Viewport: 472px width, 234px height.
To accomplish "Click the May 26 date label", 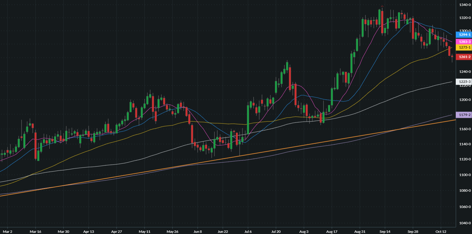I will [172, 232].
